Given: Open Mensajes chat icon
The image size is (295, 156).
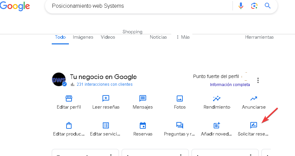Looking at the screenshot, I should click(x=142, y=98).
